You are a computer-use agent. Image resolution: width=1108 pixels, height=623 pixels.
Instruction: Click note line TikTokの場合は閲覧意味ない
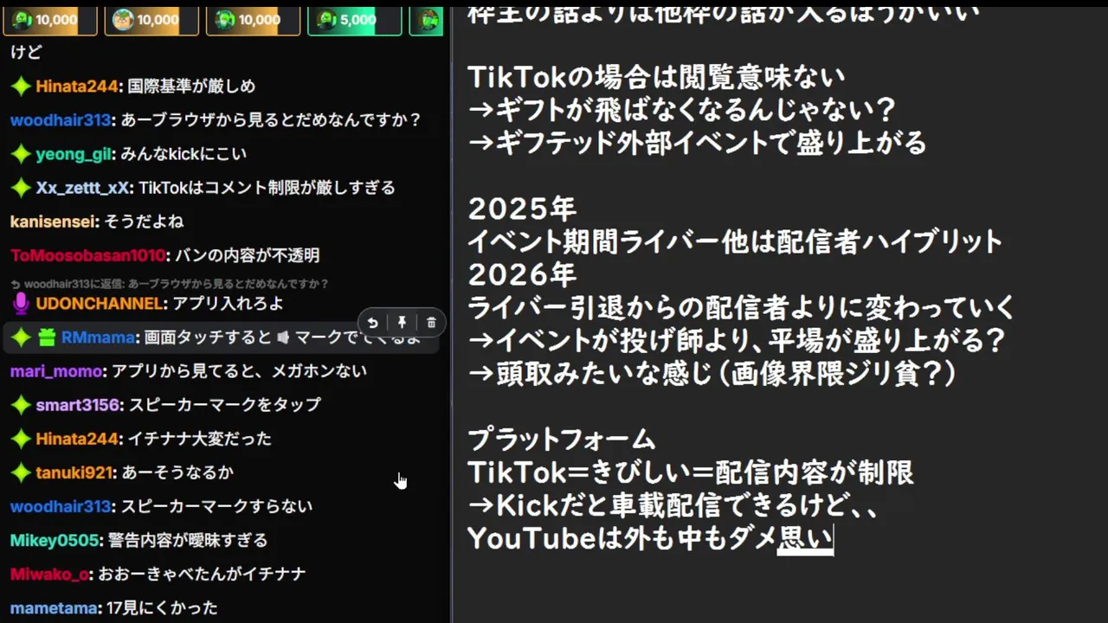point(656,78)
